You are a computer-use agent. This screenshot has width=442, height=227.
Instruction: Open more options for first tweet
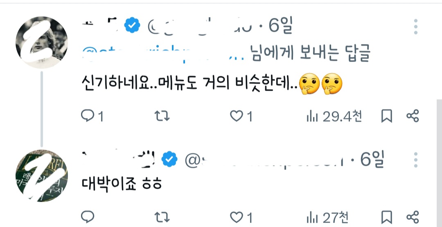pyautogui.click(x=415, y=27)
